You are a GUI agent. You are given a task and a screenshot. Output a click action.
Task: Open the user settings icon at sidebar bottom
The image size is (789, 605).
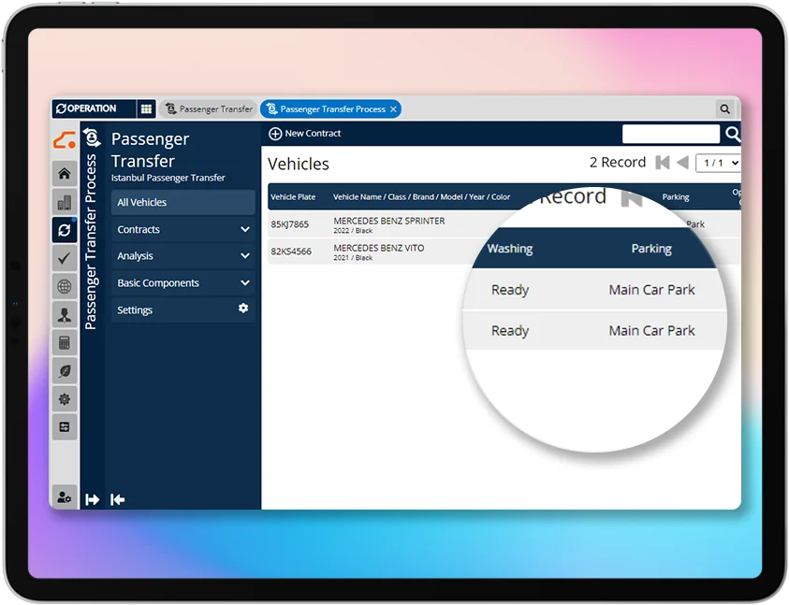[x=64, y=497]
